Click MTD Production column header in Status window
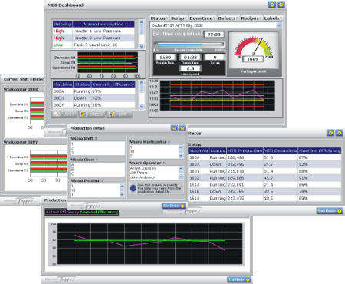 pos(245,150)
